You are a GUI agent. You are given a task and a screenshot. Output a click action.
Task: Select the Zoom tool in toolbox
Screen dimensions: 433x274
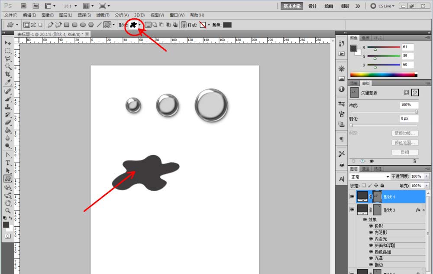coord(8,211)
